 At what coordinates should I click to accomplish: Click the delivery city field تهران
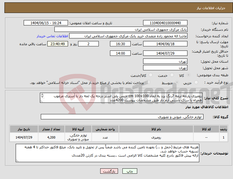165,68
